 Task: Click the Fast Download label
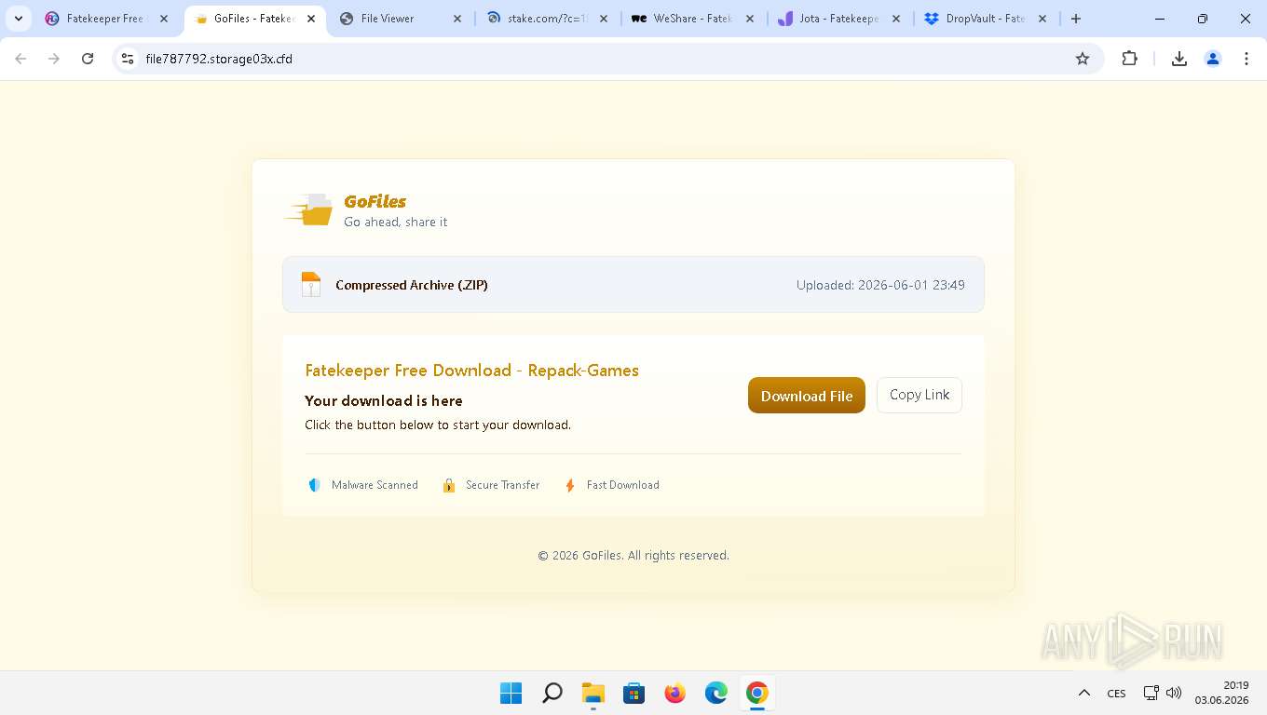tap(622, 485)
